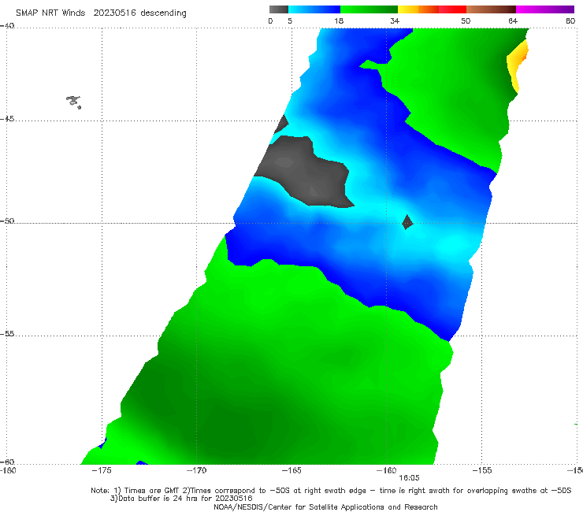Viewport: 583px width, 512px height.
Task: Click the color bar label '18'
Action: coord(339,21)
